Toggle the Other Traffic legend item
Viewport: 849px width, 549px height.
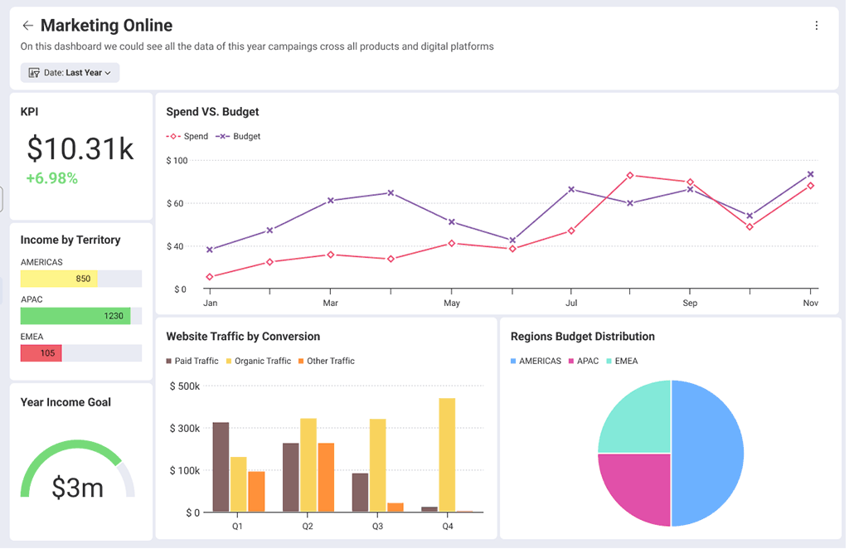pos(327,362)
